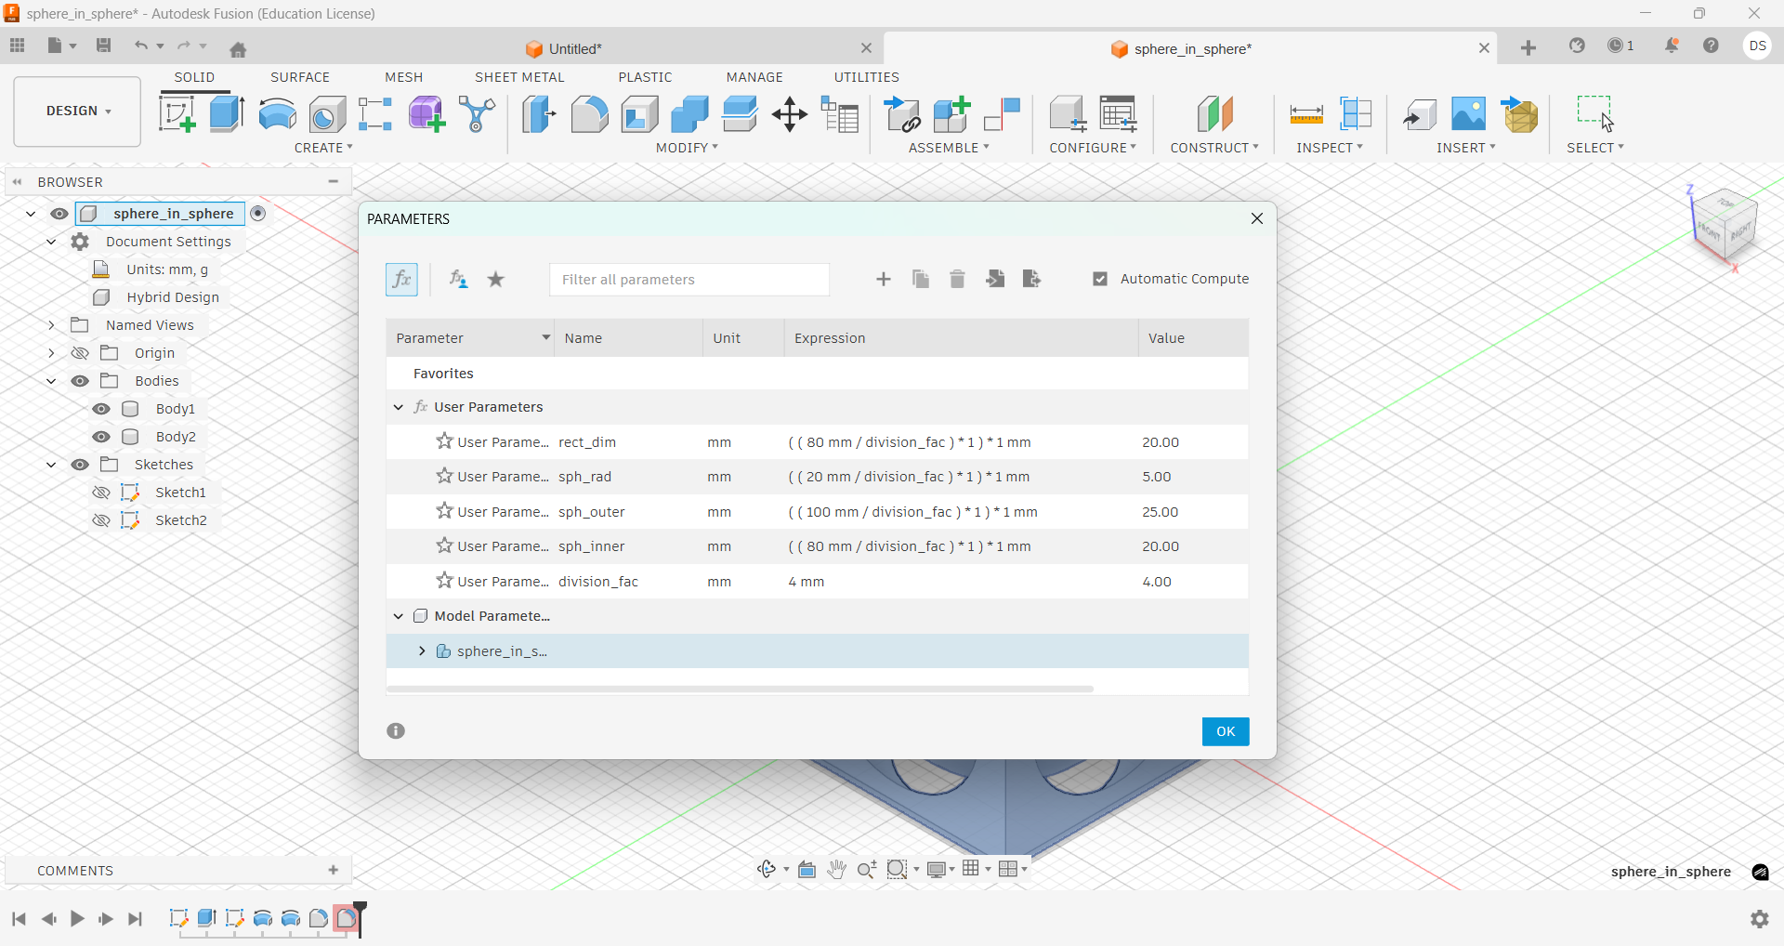Delete the selected parameter with trash icon
The image size is (1784, 946).
[958, 279]
